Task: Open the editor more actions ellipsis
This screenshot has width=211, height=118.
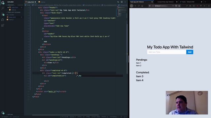Action: pyautogui.click(x=125, y=2)
